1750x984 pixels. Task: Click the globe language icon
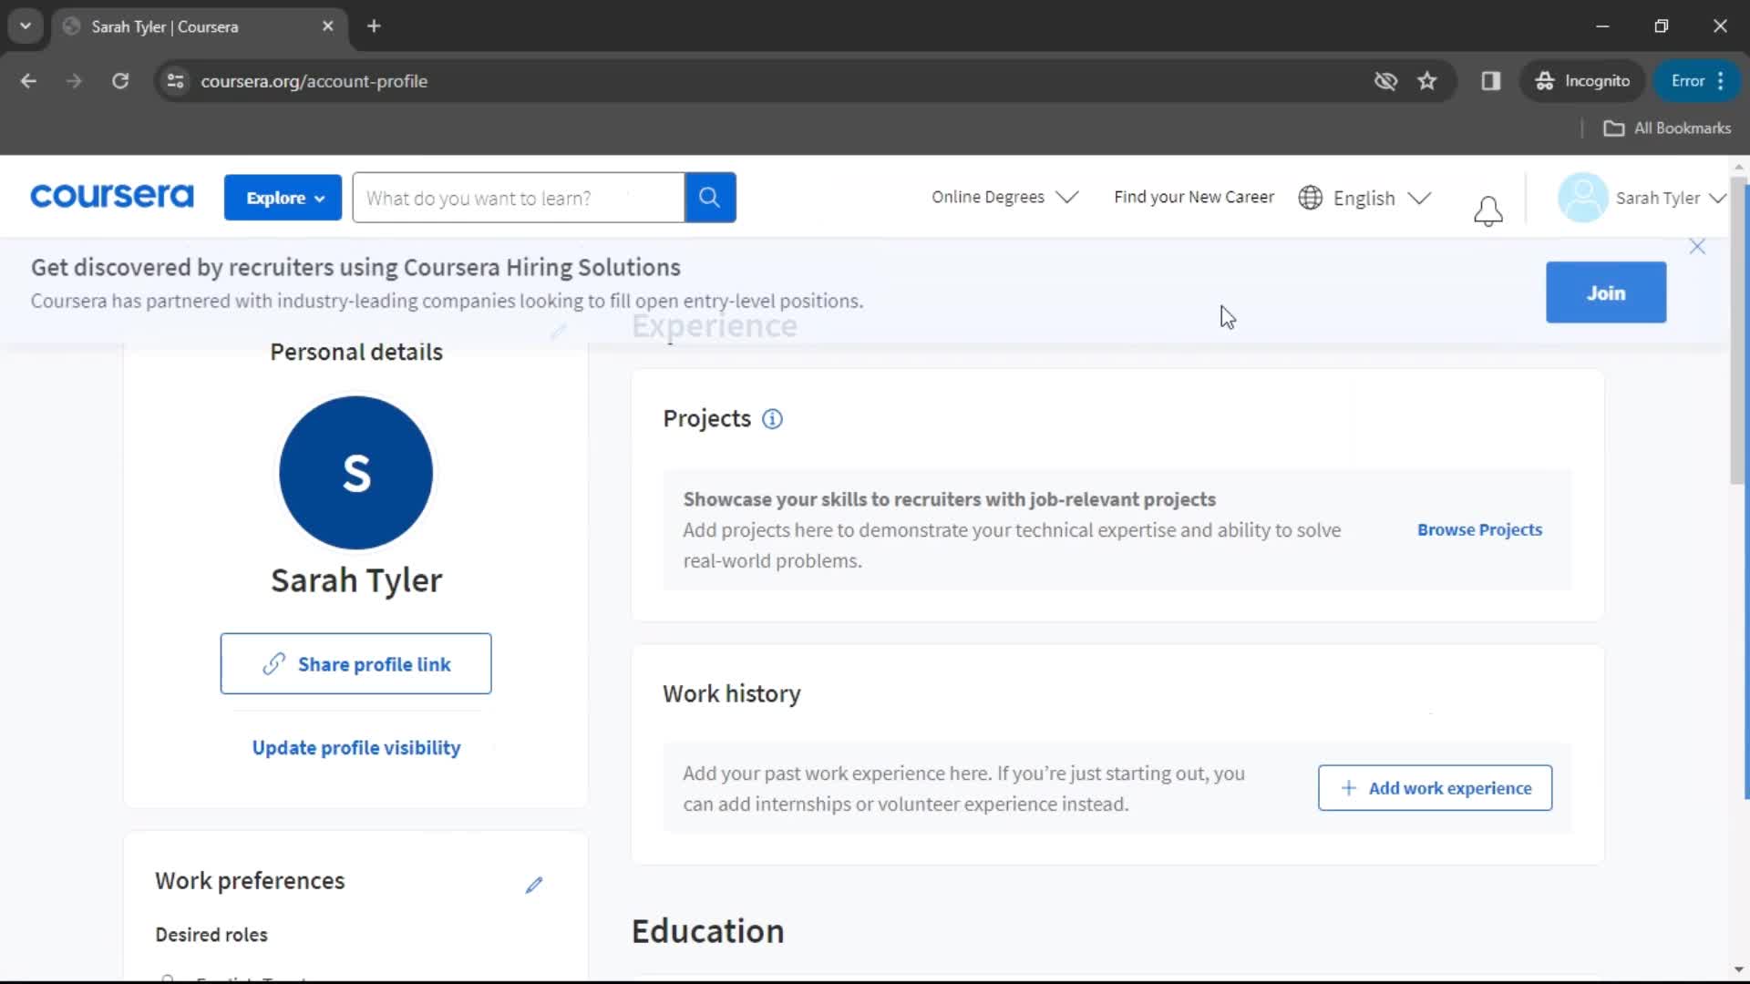pyautogui.click(x=1310, y=198)
